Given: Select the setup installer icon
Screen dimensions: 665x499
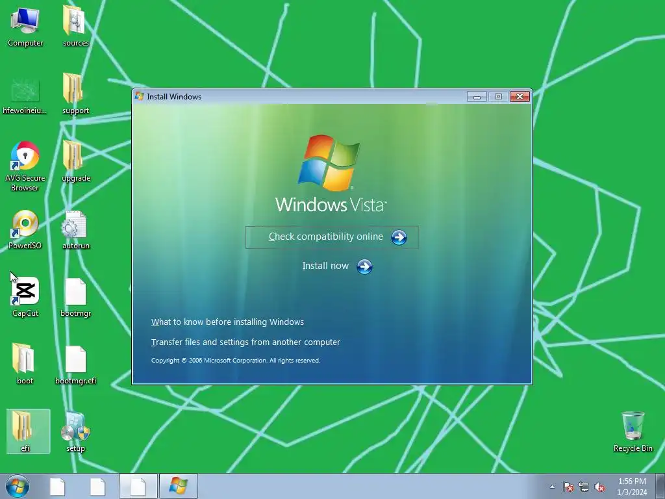Looking at the screenshot, I should point(75,432).
